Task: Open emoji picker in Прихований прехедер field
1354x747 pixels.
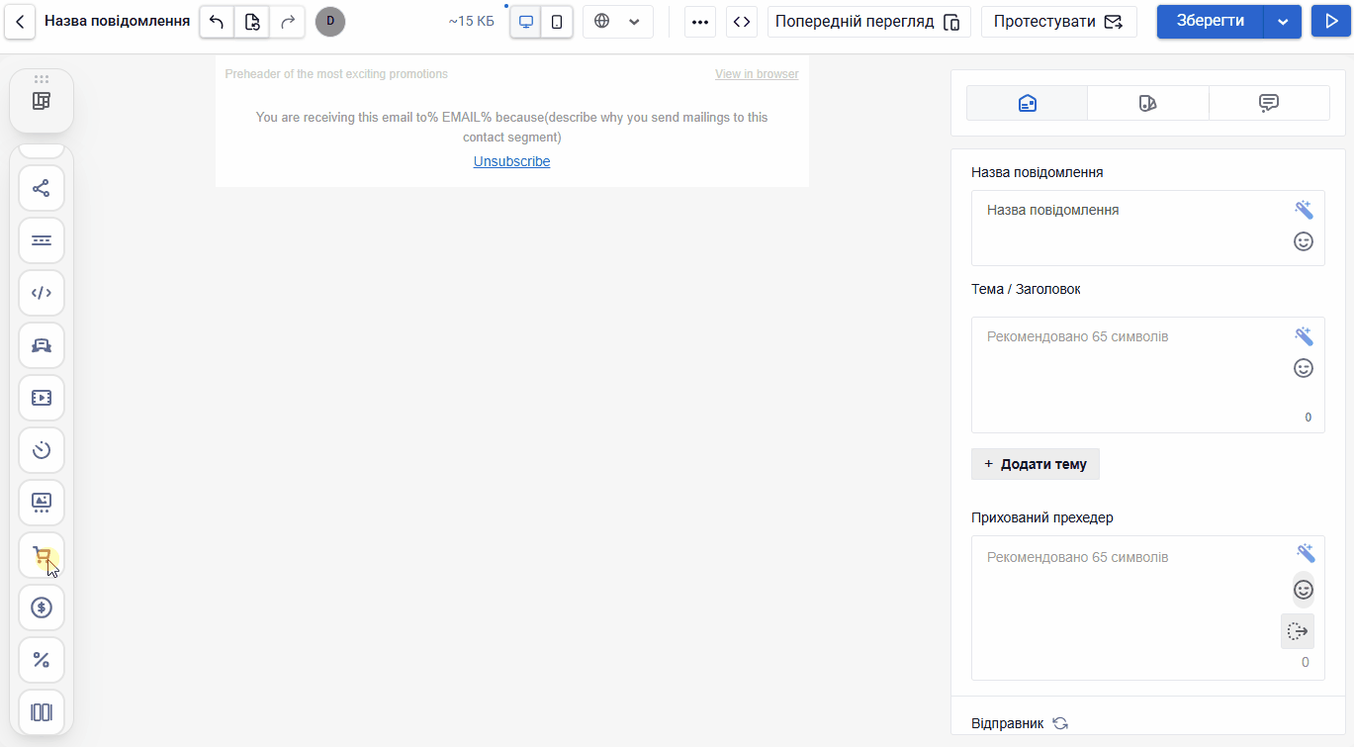Action: tap(1304, 590)
